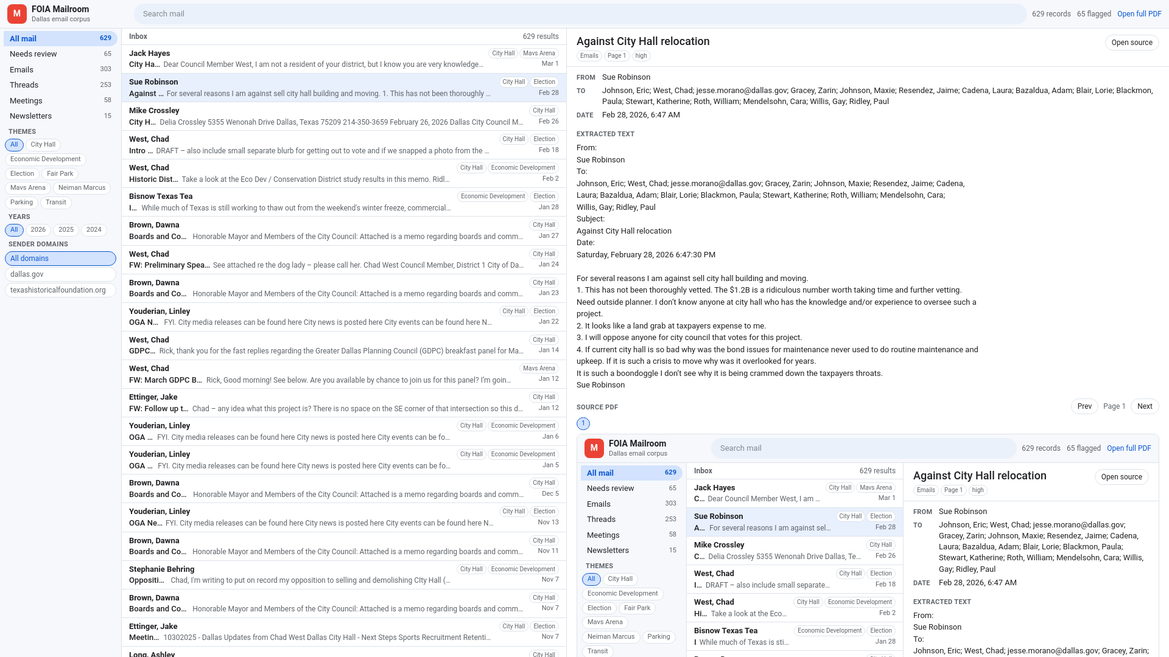Open West, Chad GDPC email Jan 14
The width and height of the screenshot is (1169, 657).
pyautogui.click(x=344, y=346)
